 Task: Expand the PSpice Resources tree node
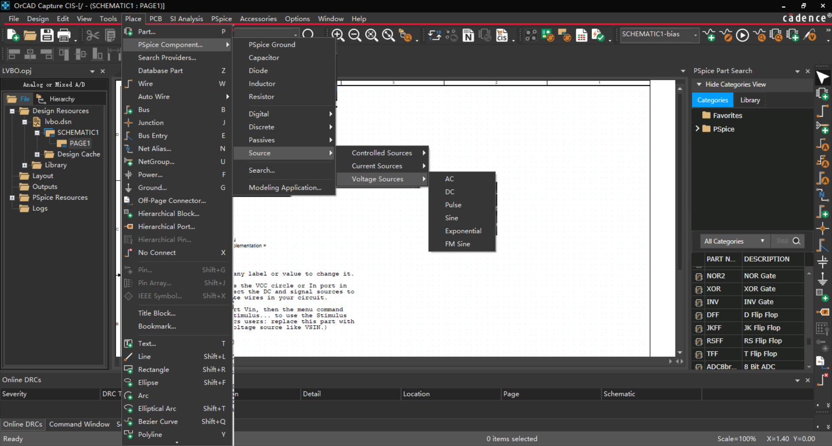click(12, 197)
